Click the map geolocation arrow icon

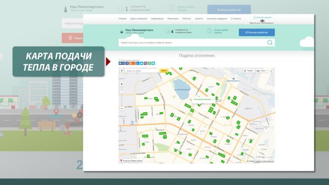(x=122, y=71)
